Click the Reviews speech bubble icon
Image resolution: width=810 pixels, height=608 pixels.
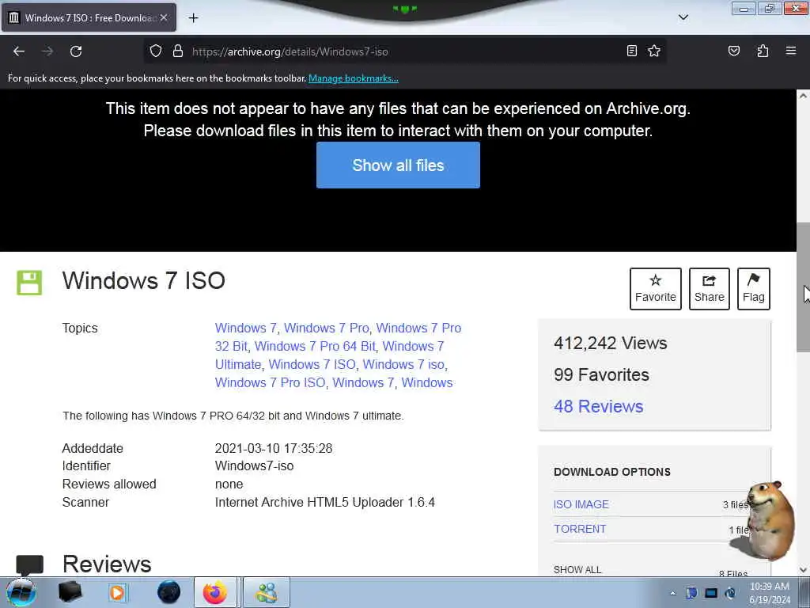point(29,564)
